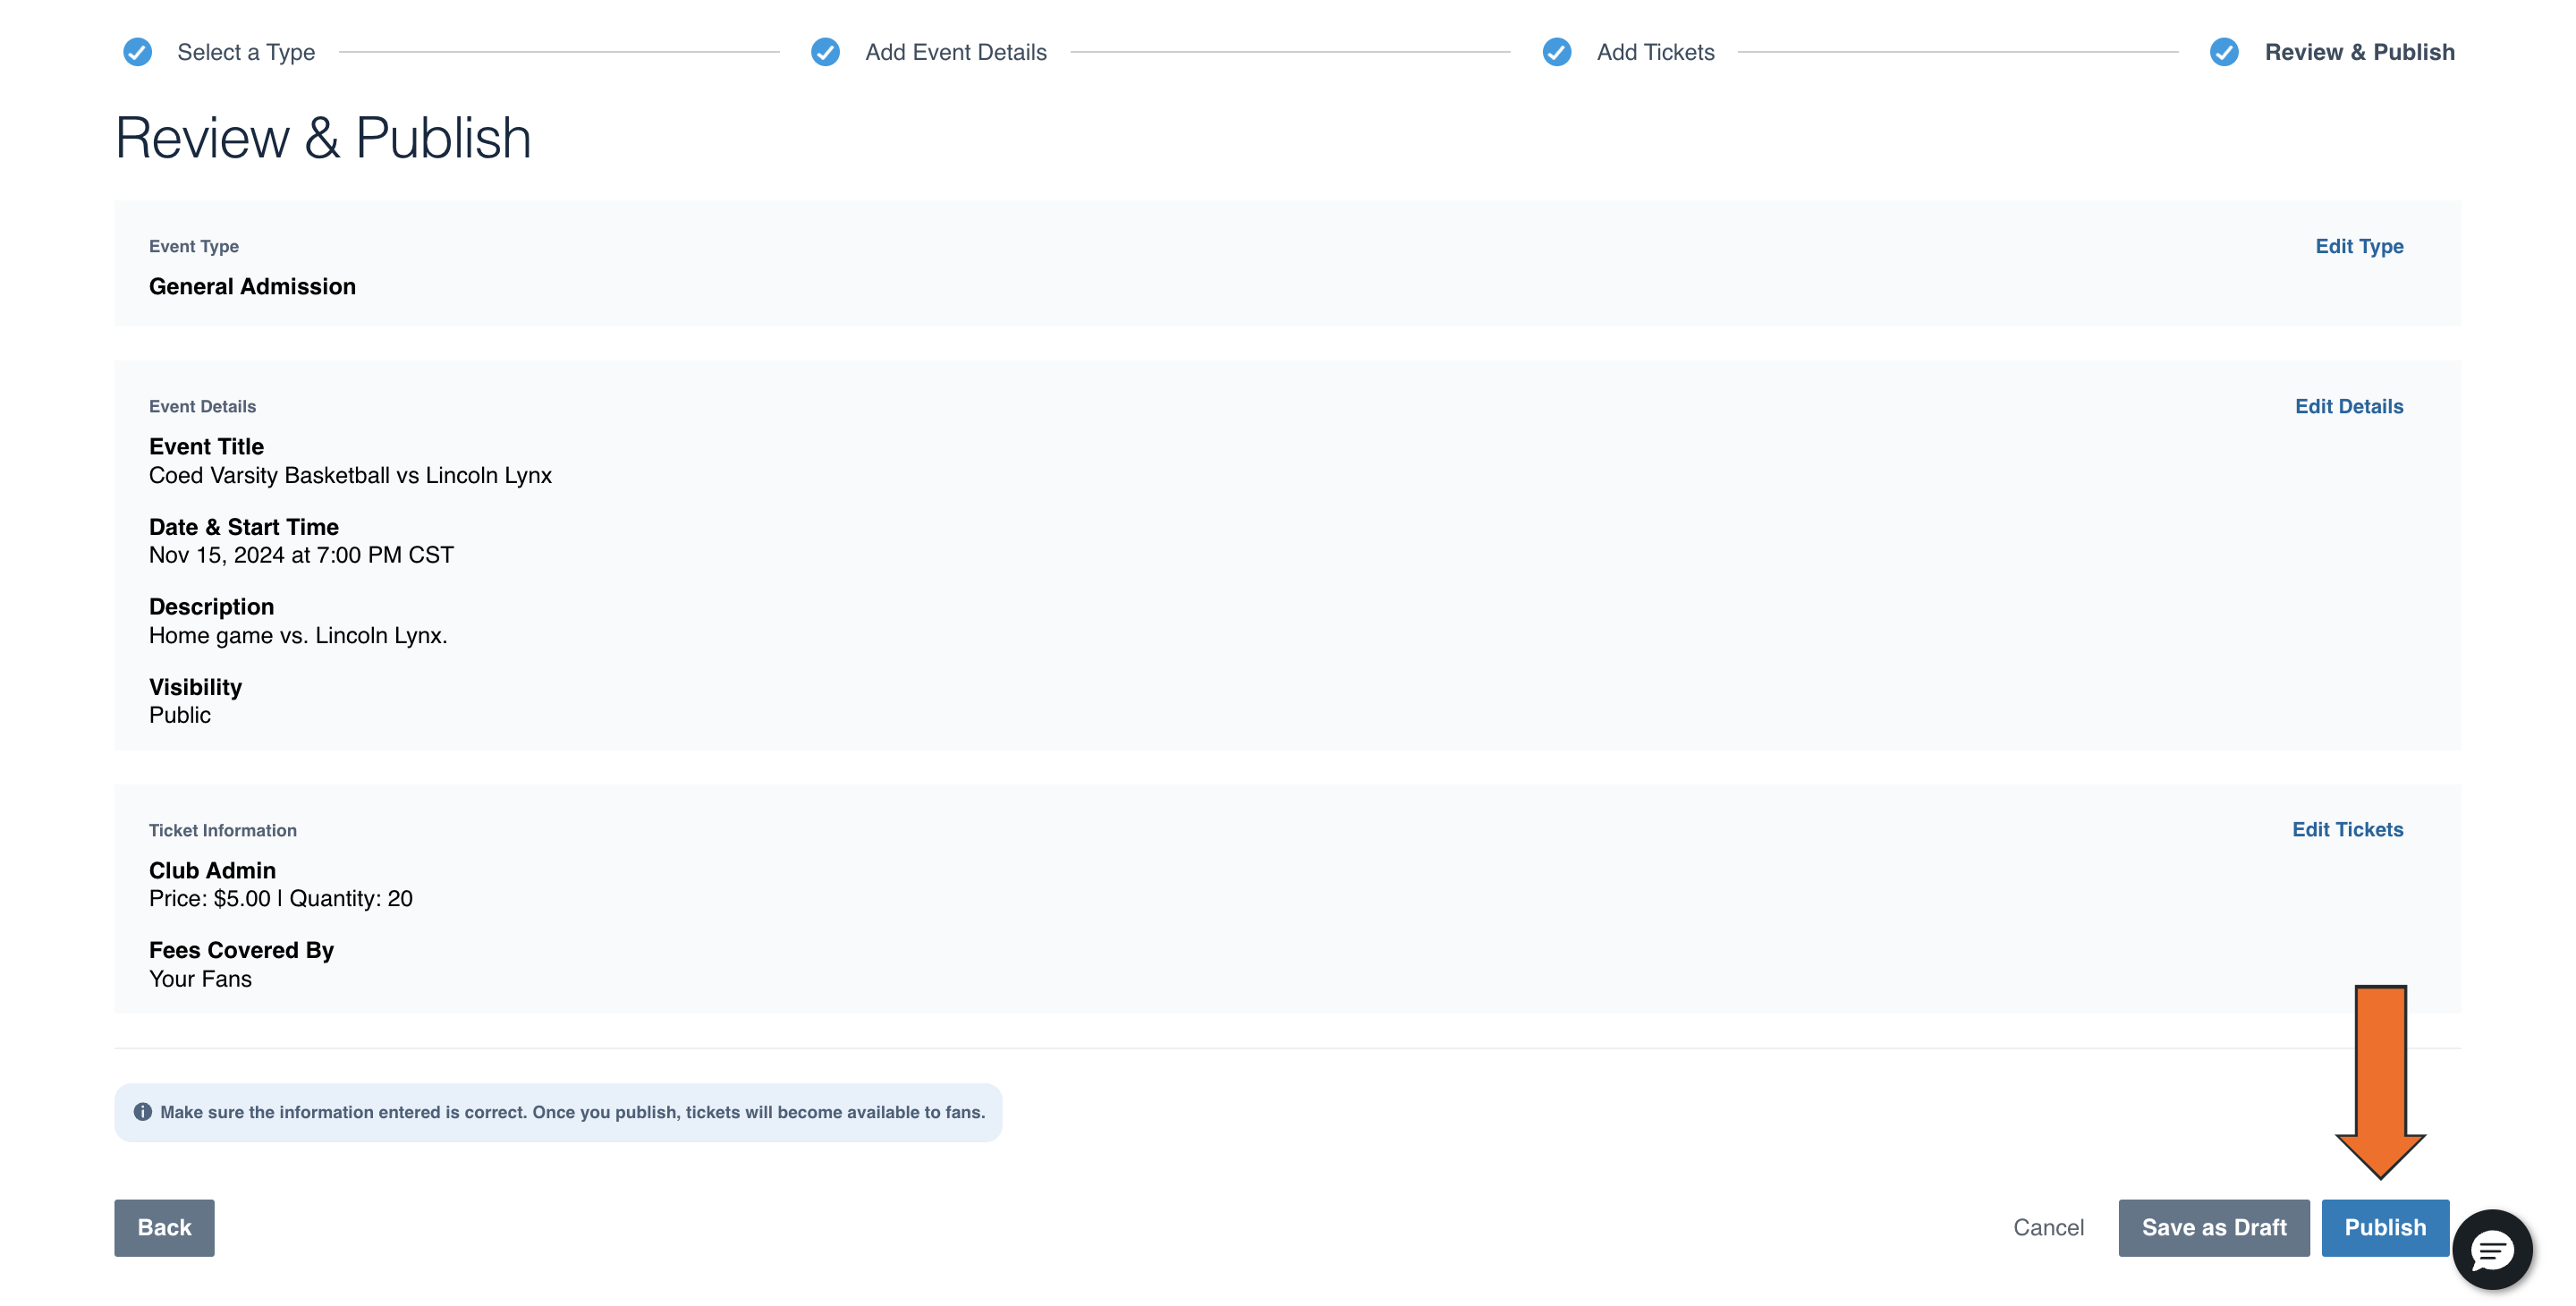This screenshot has height=1306, width=2576.
Task: Select the 'General Admission' event type text
Action: coord(252,286)
